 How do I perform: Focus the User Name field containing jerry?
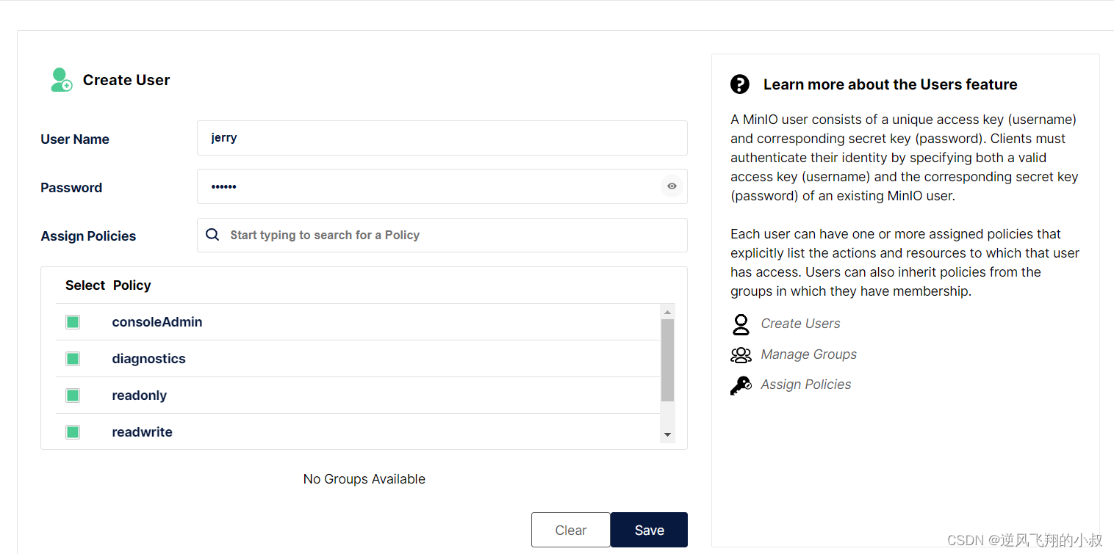pos(442,138)
